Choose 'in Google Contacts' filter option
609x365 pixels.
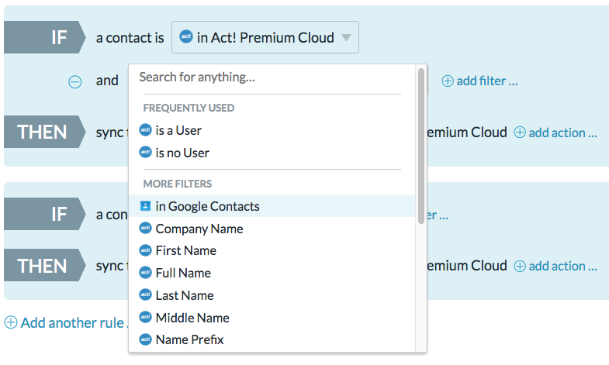click(207, 206)
